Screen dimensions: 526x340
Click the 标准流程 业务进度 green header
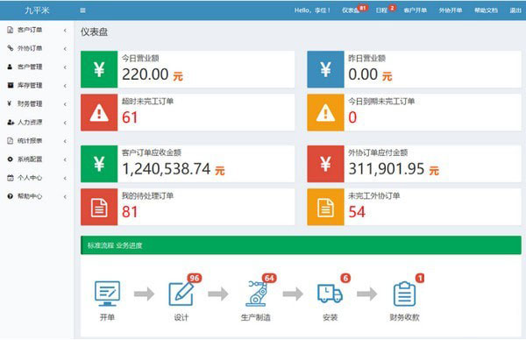click(x=301, y=245)
